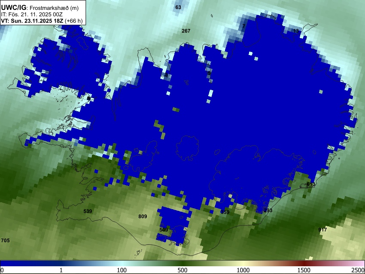This screenshot has height=274, width=365.
Task: Click the "IT: Fös. 21. 11. 2025 00Z" line
Action: (32, 15)
